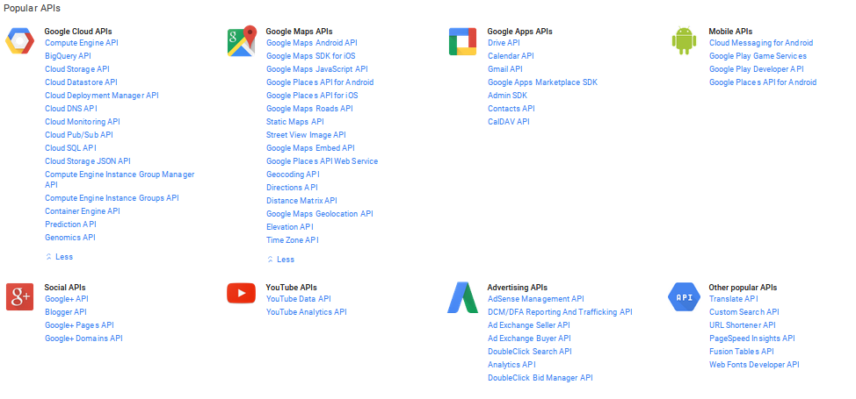Viewport: 856px width, 399px height.
Task: Open the Prediction API link
Action: pos(70,224)
